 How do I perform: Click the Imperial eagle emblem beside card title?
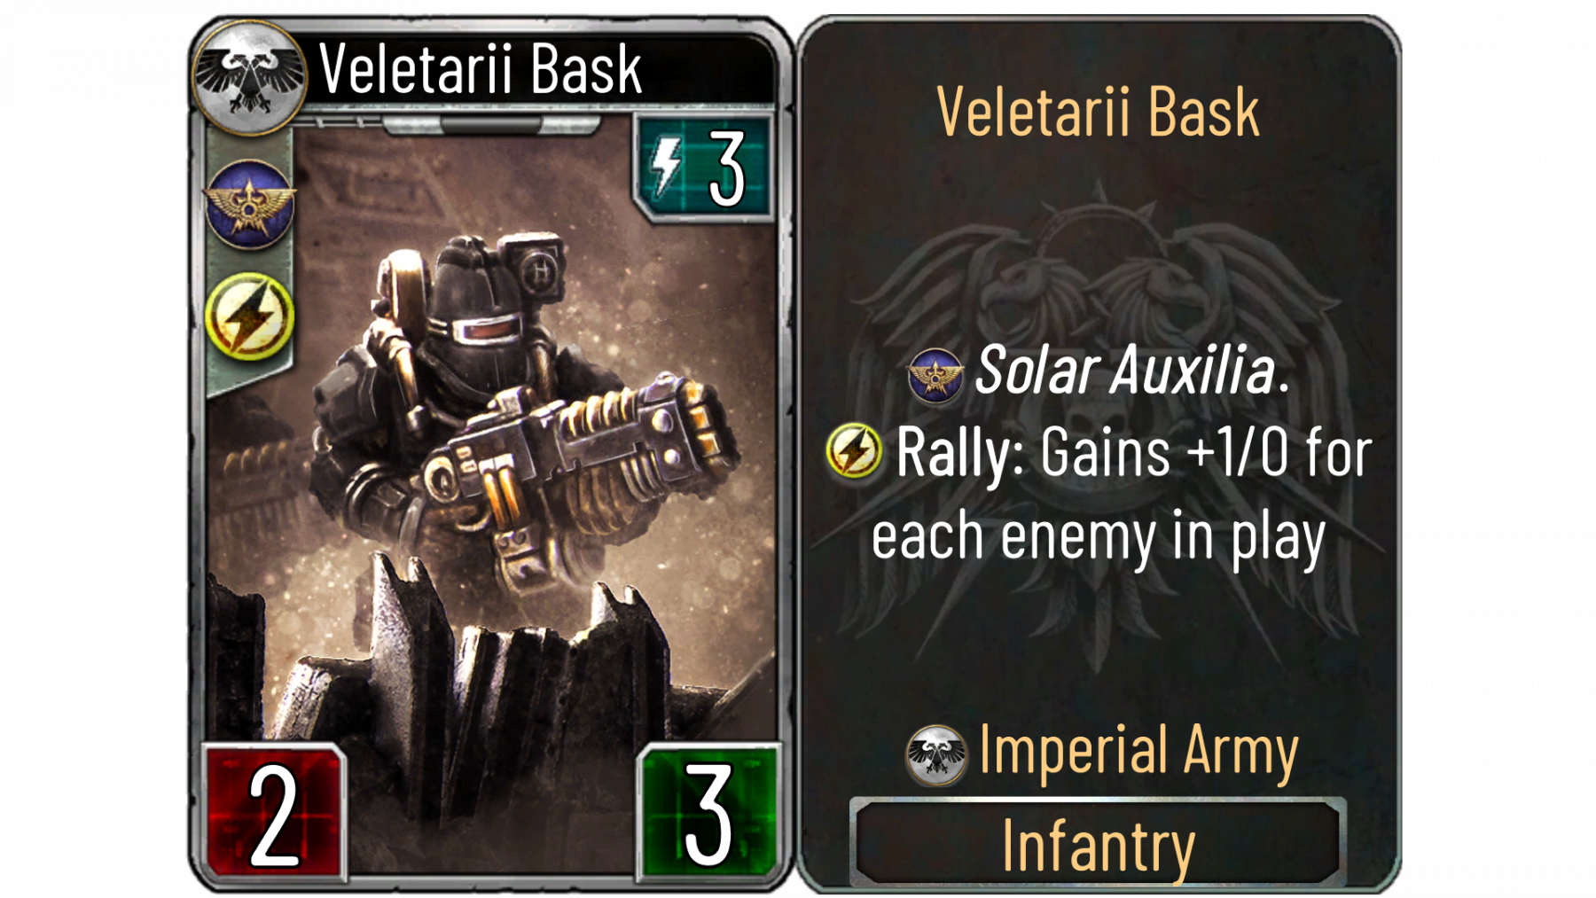pyautogui.click(x=250, y=78)
